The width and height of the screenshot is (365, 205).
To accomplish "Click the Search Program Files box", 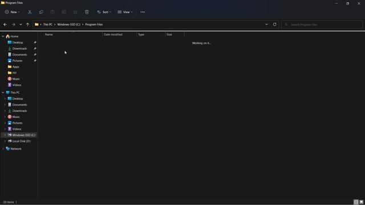I will click(x=322, y=24).
